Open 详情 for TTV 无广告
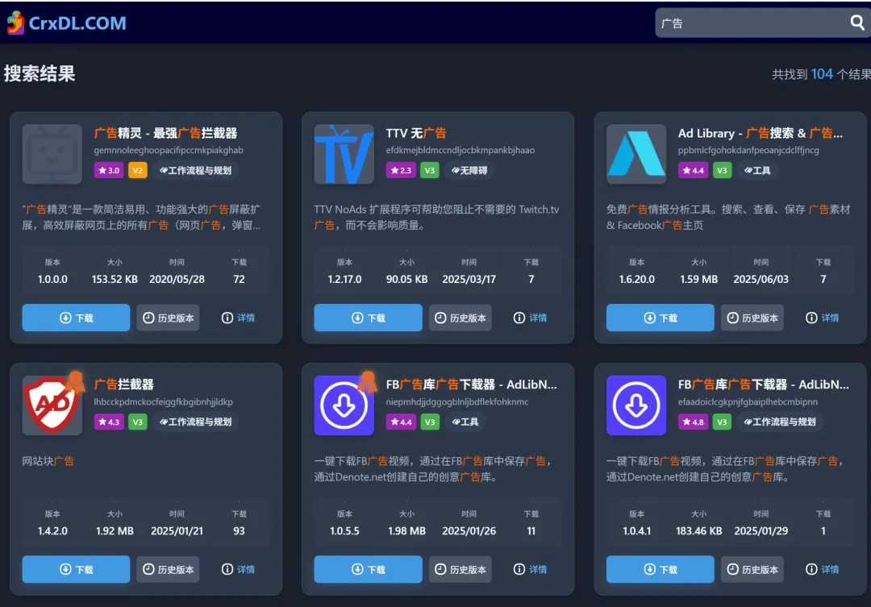 pyautogui.click(x=531, y=318)
